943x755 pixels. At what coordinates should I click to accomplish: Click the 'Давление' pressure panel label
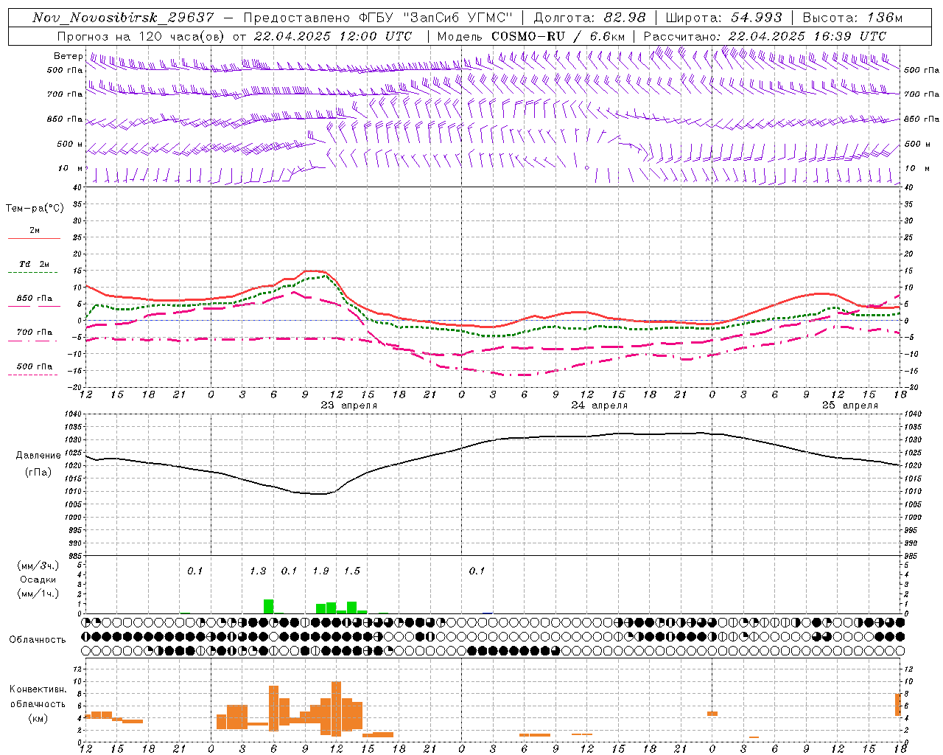click(38, 456)
